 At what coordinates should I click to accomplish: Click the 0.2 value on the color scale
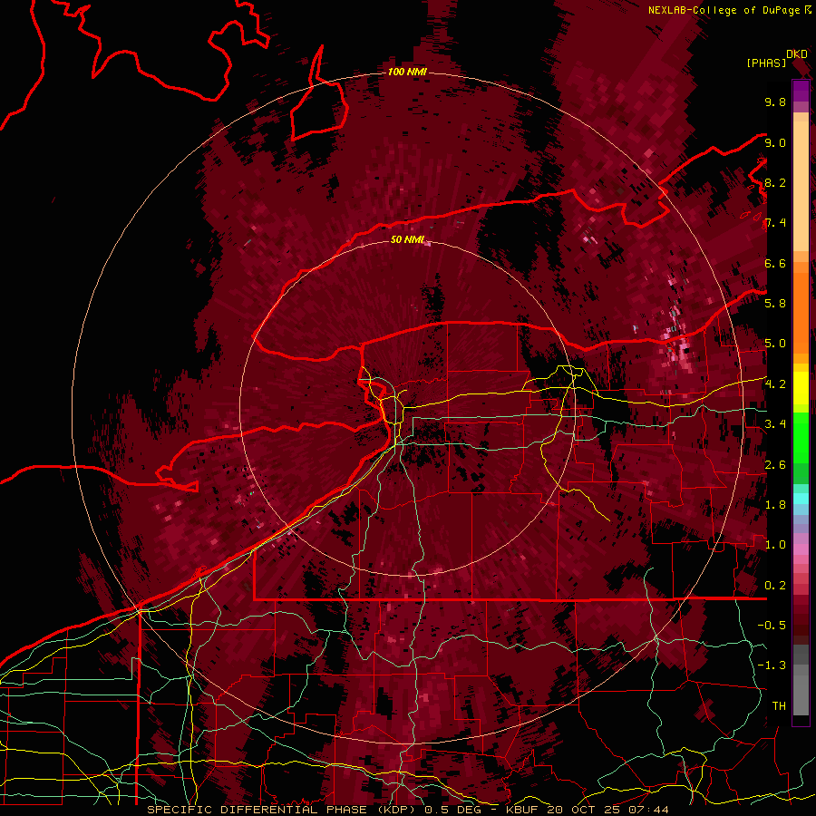tap(775, 586)
